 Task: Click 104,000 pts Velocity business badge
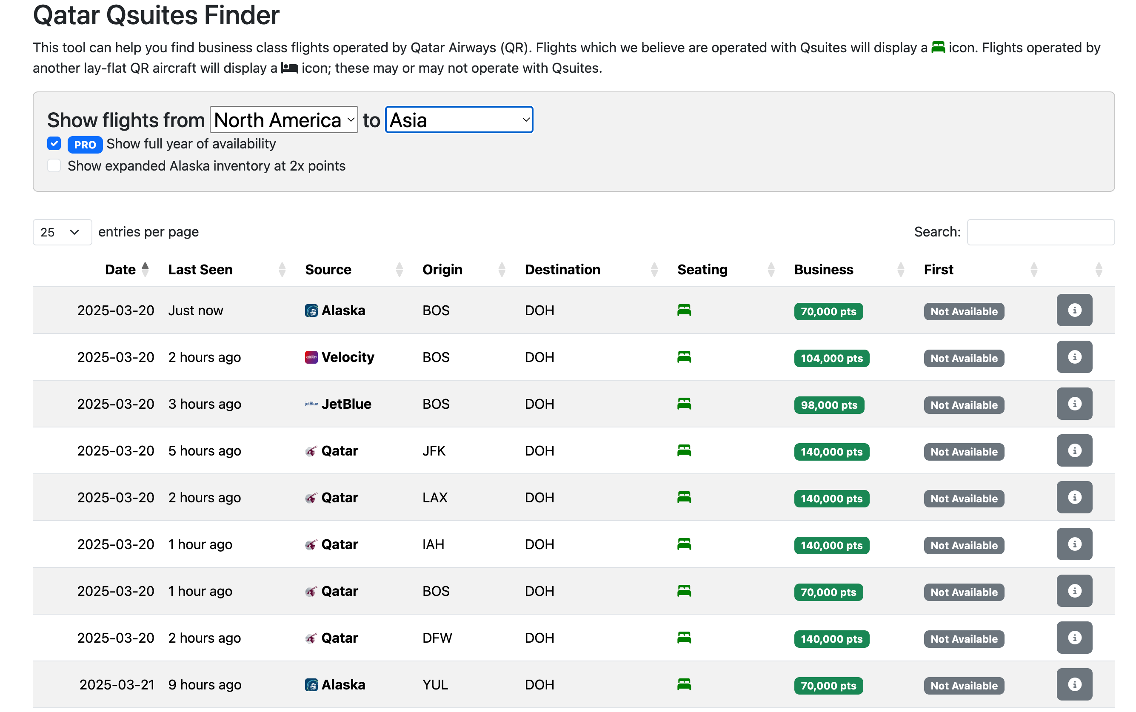pos(831,359)
